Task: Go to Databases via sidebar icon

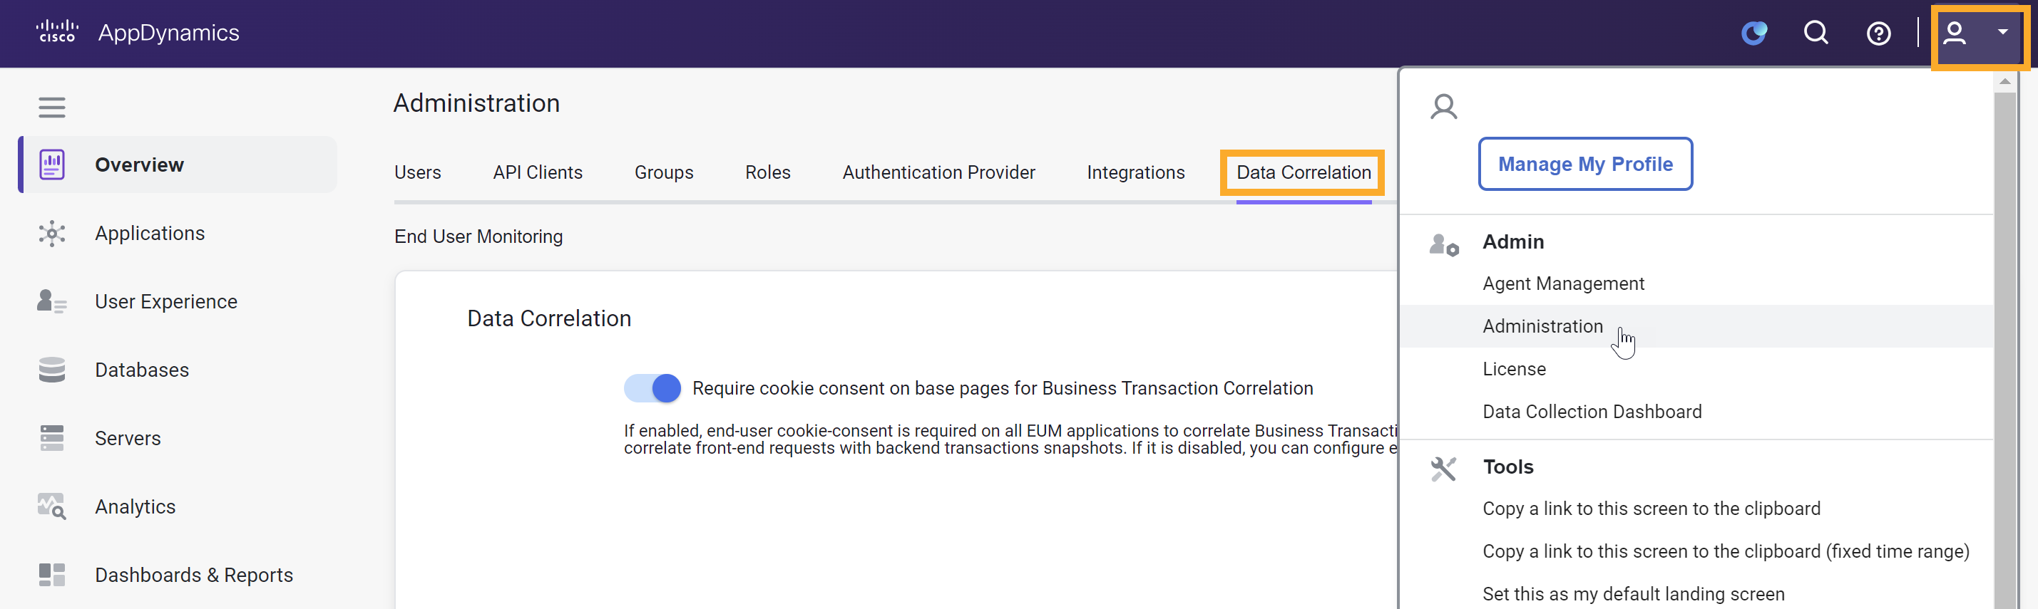Action: click(52, 370)
